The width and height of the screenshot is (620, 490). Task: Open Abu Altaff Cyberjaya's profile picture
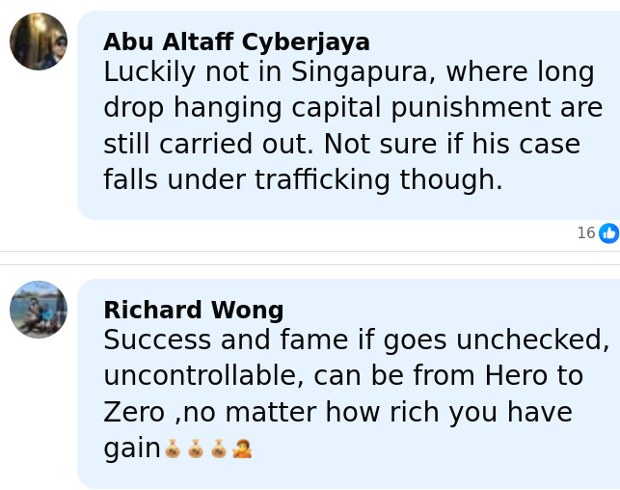click(x=39, y=41)
